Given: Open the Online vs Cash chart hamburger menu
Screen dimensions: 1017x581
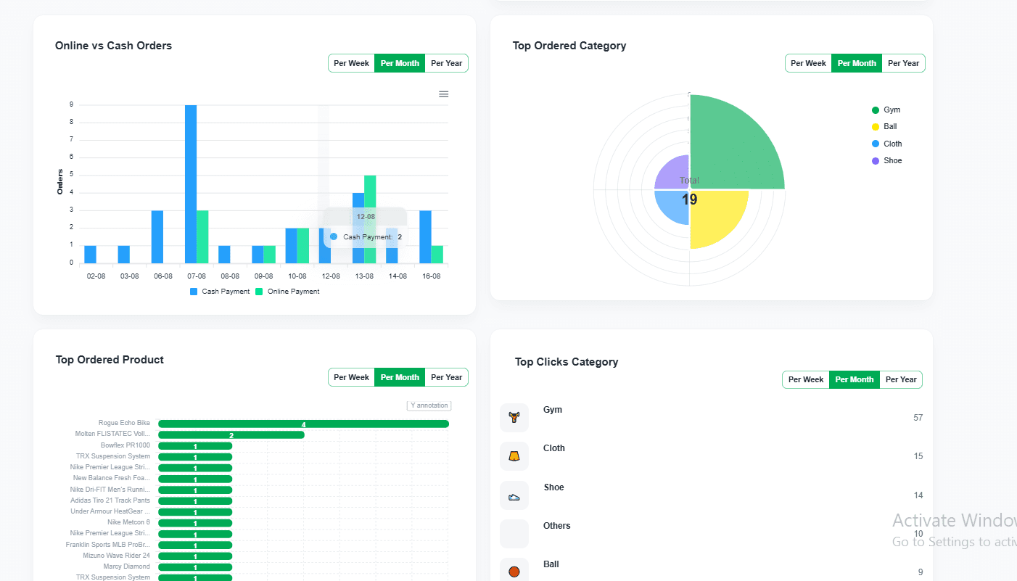Looking at the screenshot, I should coord(444,94).
